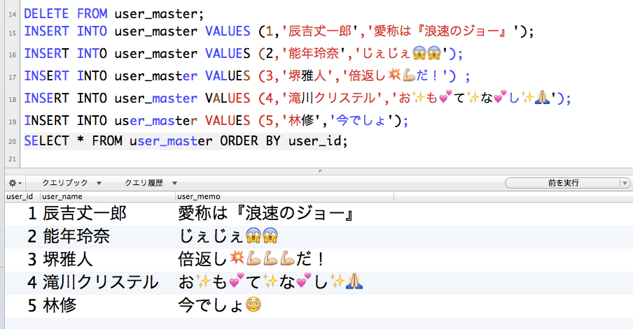Sort by user_name column header
This screenshot has height=329, width=633.
pyautogui.click(x=108, y=196)
